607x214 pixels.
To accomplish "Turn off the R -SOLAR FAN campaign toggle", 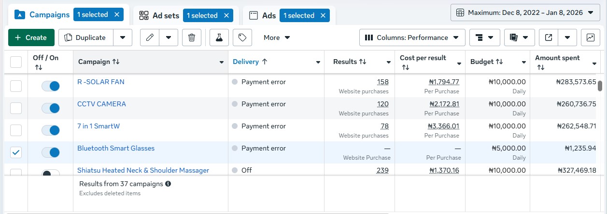I will point(50,86).
